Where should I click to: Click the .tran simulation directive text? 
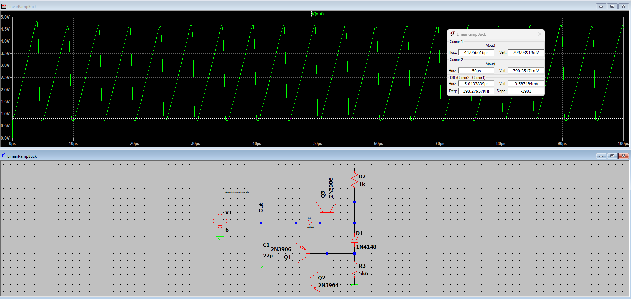point(237,192)
